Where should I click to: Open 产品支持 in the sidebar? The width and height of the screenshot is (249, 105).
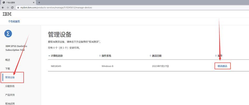click(x=10, y=95)
